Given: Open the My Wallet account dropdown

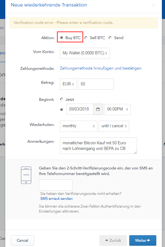Looking at the screenshot, I should [85, 53].
